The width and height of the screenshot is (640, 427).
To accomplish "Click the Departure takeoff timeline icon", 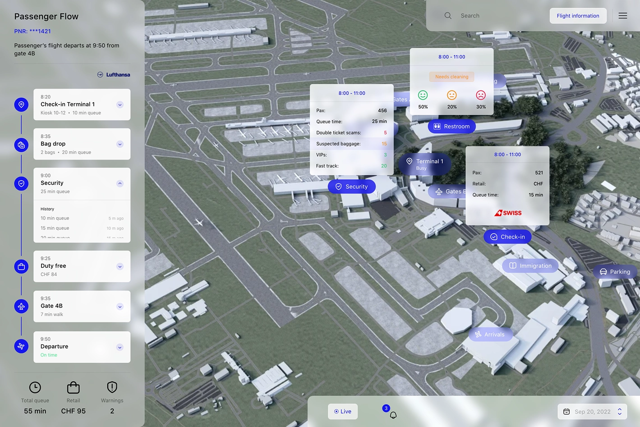I will 21,346.
